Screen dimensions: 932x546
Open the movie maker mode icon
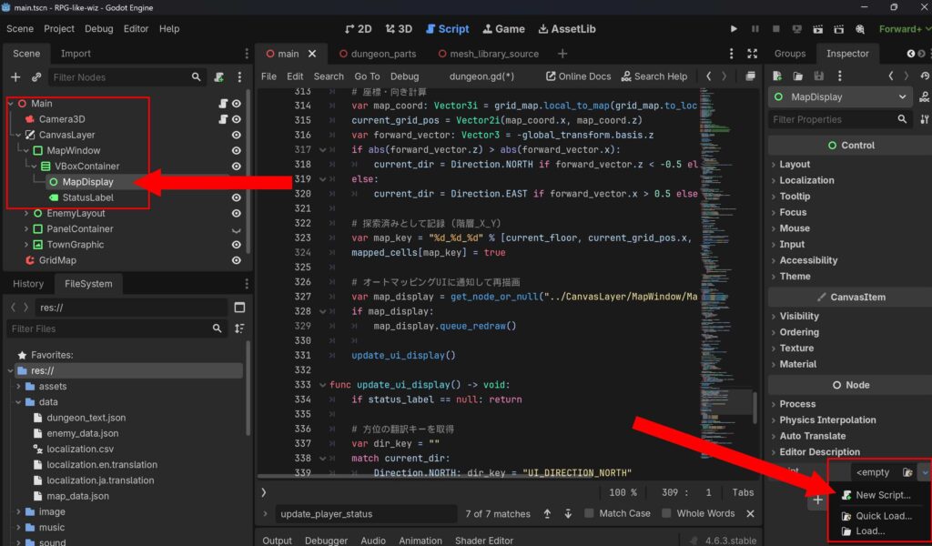click(x=859, y=28)
